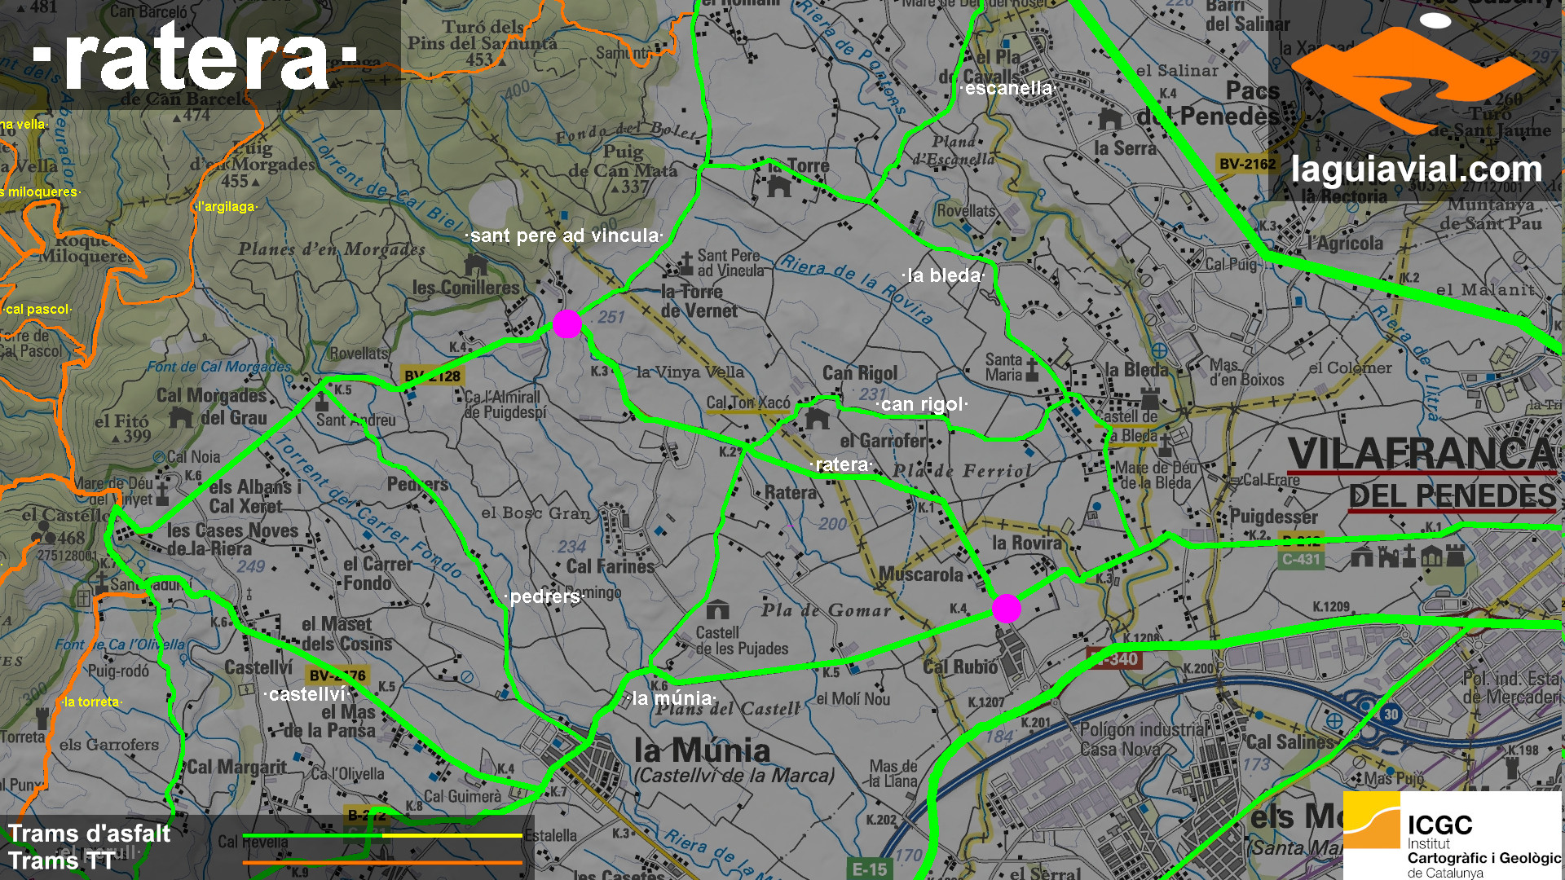Select the ·sant pere ad vincula· waypoint label
Image resolution: width=1565 pixels, height=880 pixels.
click(565, 235)
